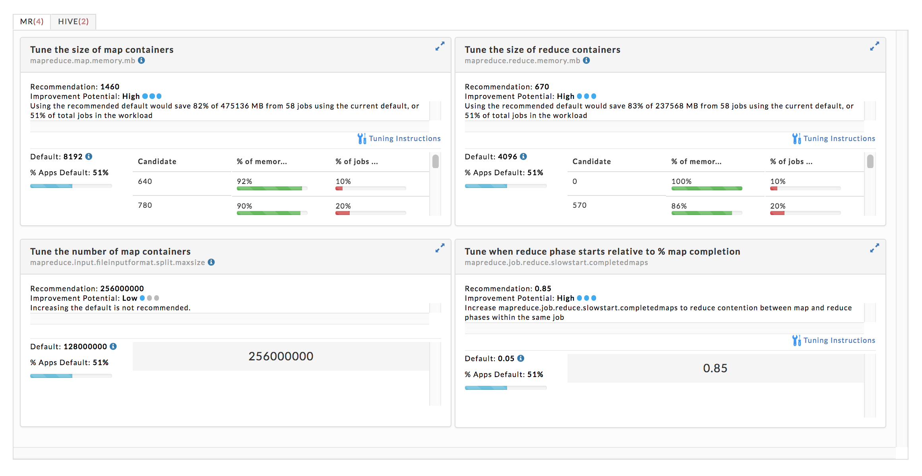Screen dimensions: 922x476
Task: Click info icon next to mapreduce.map.memory.mb
Action: coord(141,60)
